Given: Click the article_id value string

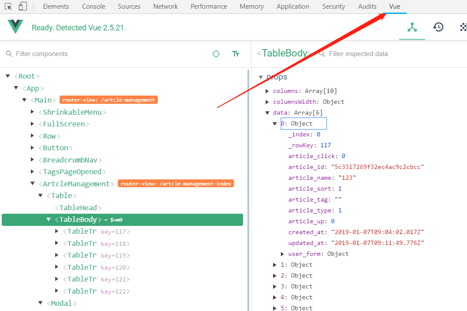Looking at the screenshot, I should 377,167.
